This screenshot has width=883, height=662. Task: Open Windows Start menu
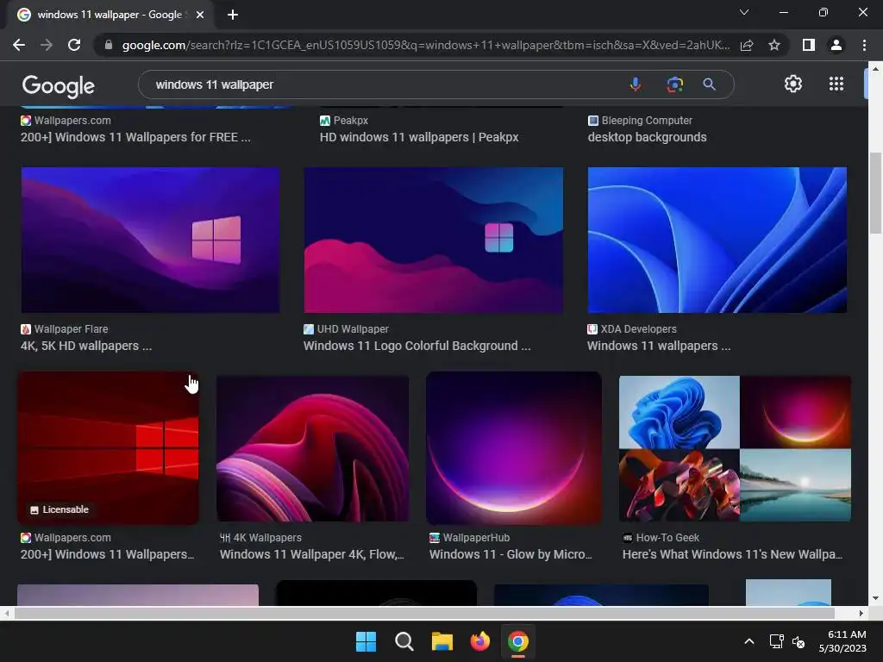[366, 641]
